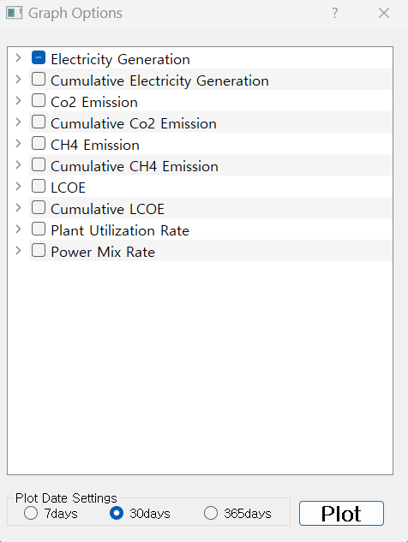
Task: Expand the CH4 Emission tree arrow
Action: click(18, 144)
